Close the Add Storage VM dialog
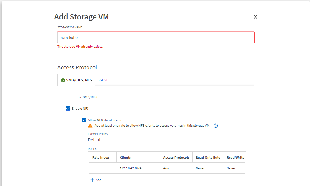 (x=256, y=17)
